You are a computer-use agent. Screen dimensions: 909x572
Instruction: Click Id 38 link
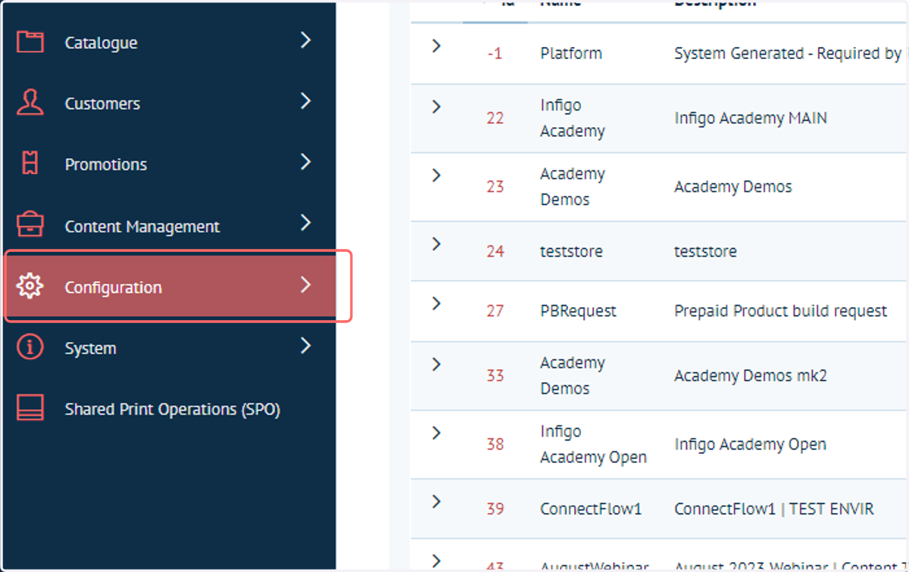(495, 444)
